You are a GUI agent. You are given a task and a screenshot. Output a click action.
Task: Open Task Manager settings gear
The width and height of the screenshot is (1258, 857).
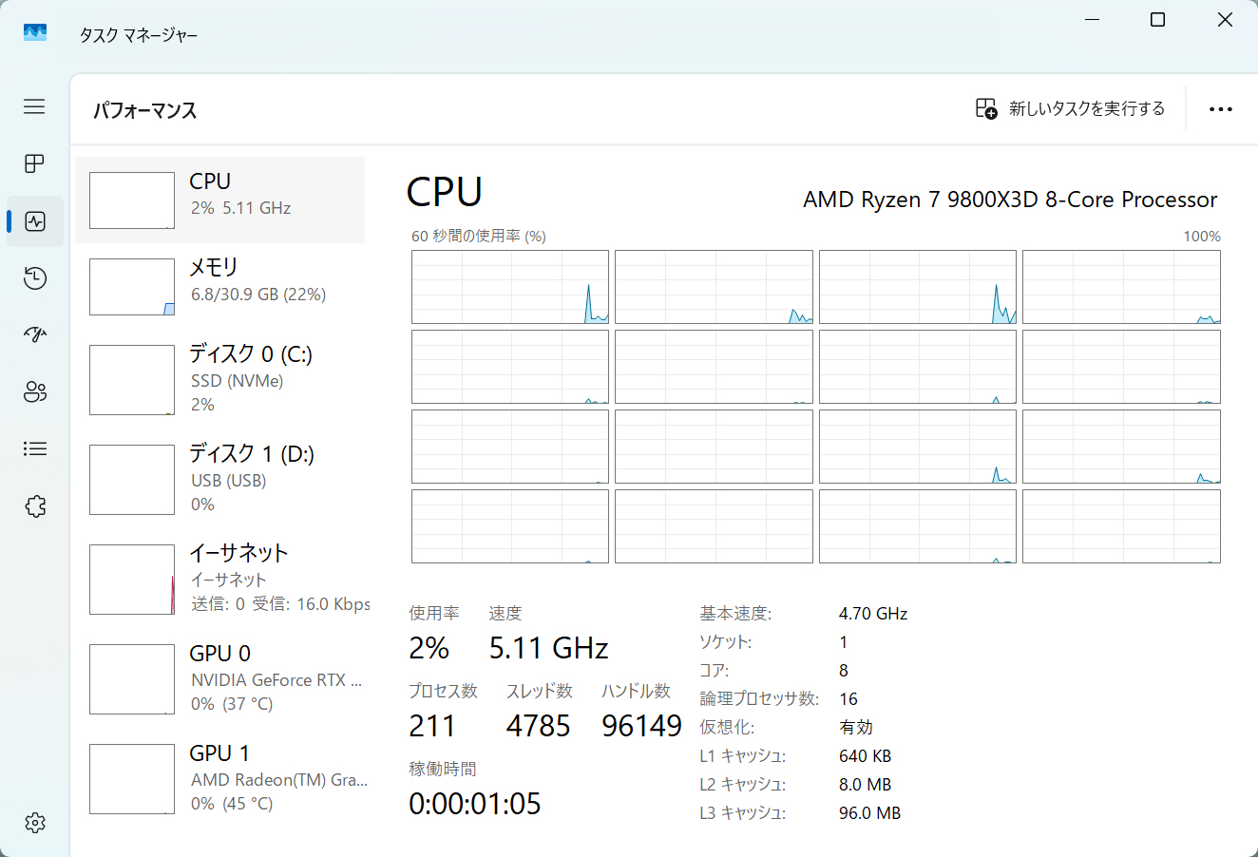pos(35,823)
